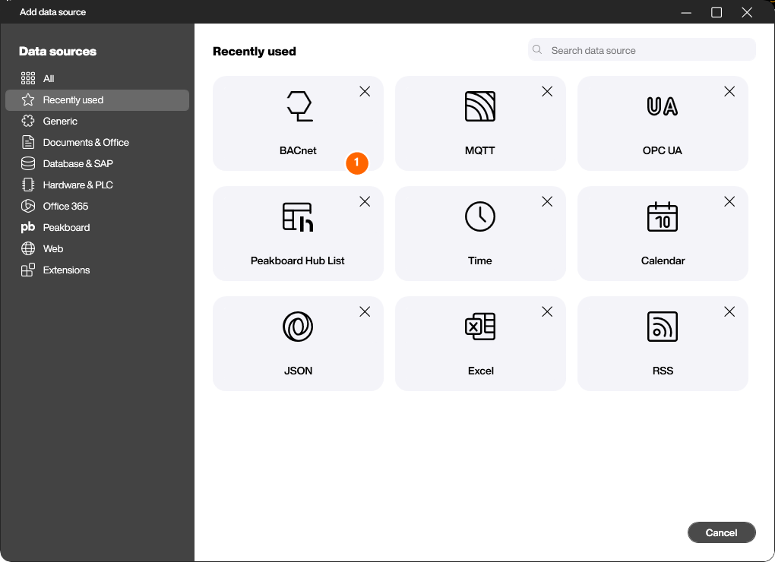Viewport: 775px width, 562px height.
Task: Click the magnifier icon in search box
Action: pos(537,50)
